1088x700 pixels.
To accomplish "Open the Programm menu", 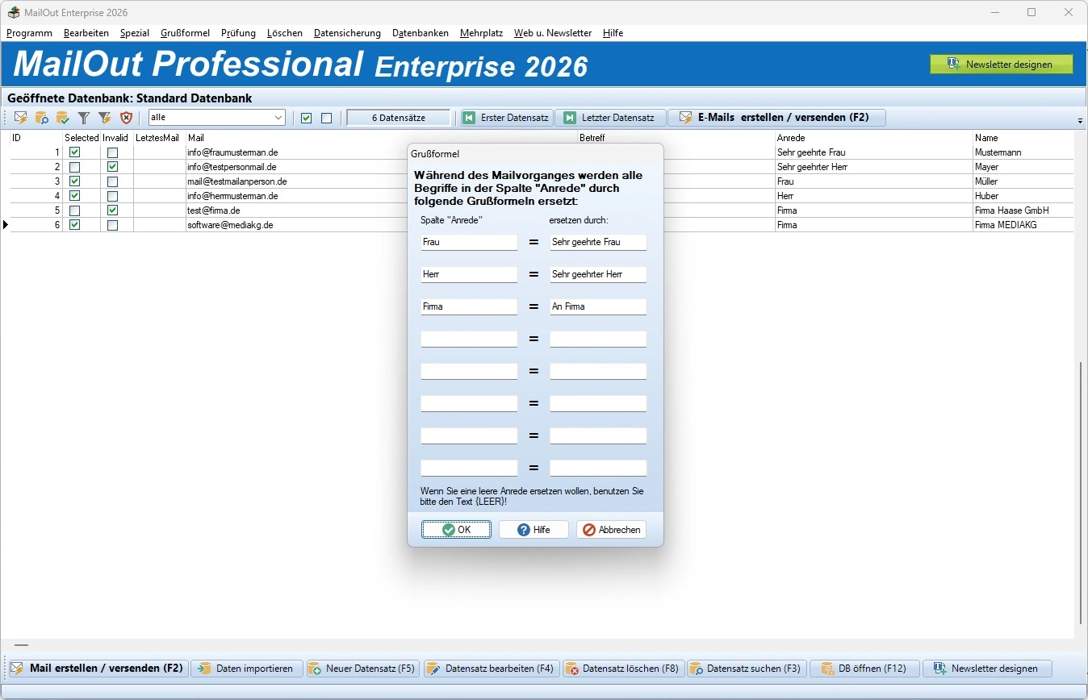I will [29, 33].
